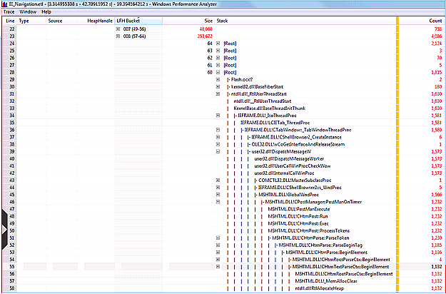Sort by the Line column header
Screen dimensions: 446x294
click(x=10, y=21)
